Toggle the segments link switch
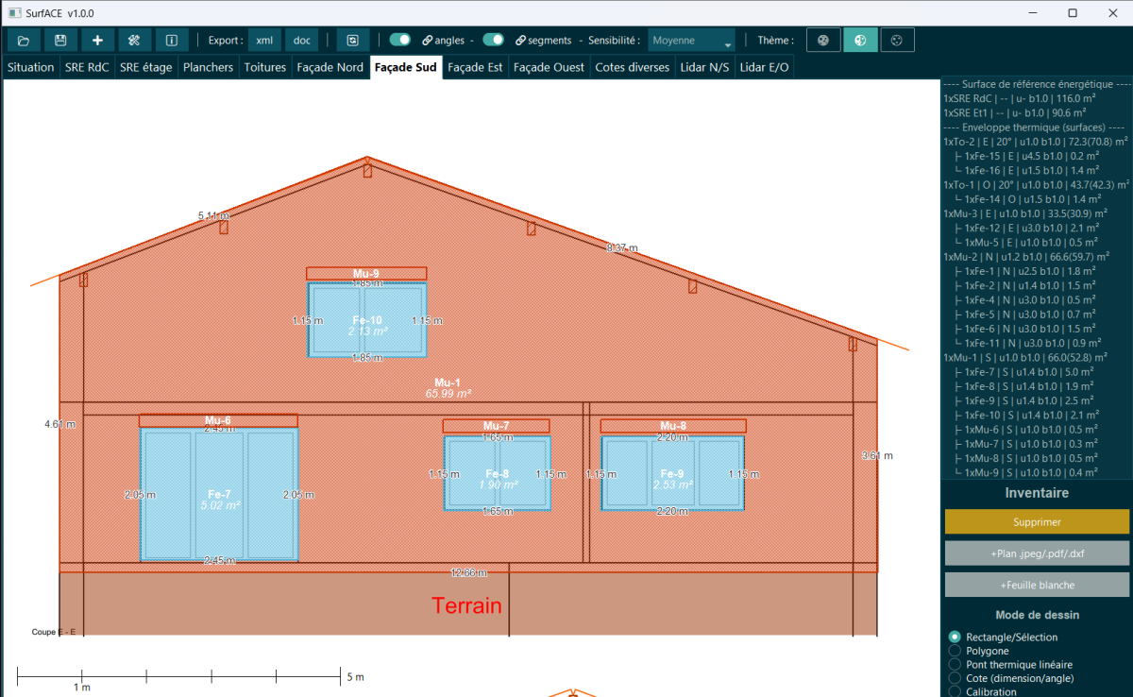The width and height of the screenshot is (1133, 697). [493, 40]
